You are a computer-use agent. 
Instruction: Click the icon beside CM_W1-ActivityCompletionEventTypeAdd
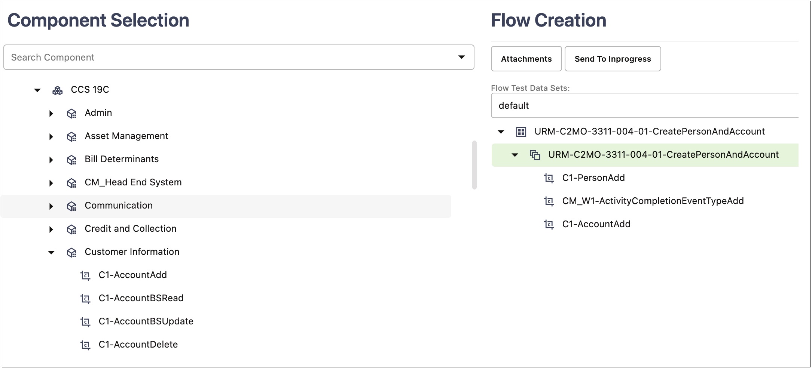549,201
